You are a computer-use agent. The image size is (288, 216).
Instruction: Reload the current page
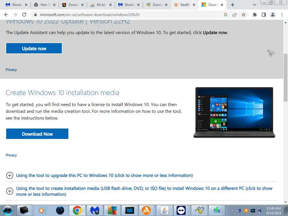click(24, 15)
